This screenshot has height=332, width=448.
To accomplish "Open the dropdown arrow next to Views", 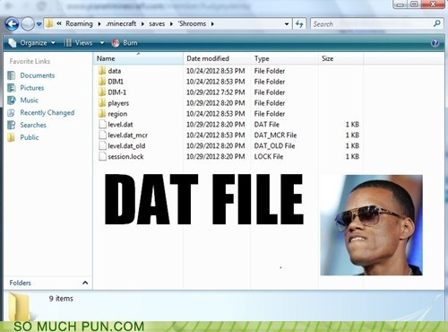I will pyautogui.click(x=102, y=43).
